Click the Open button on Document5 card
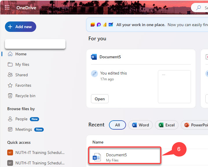This screenshot has width=208, height=167. [100, 99]
